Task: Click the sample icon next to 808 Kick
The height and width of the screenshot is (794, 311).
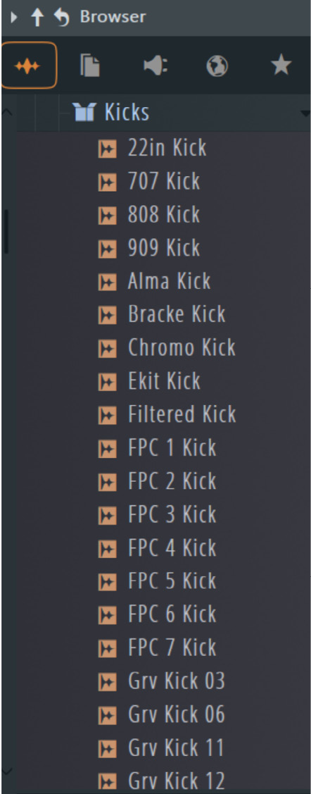Action: click(x=107, y=215)
